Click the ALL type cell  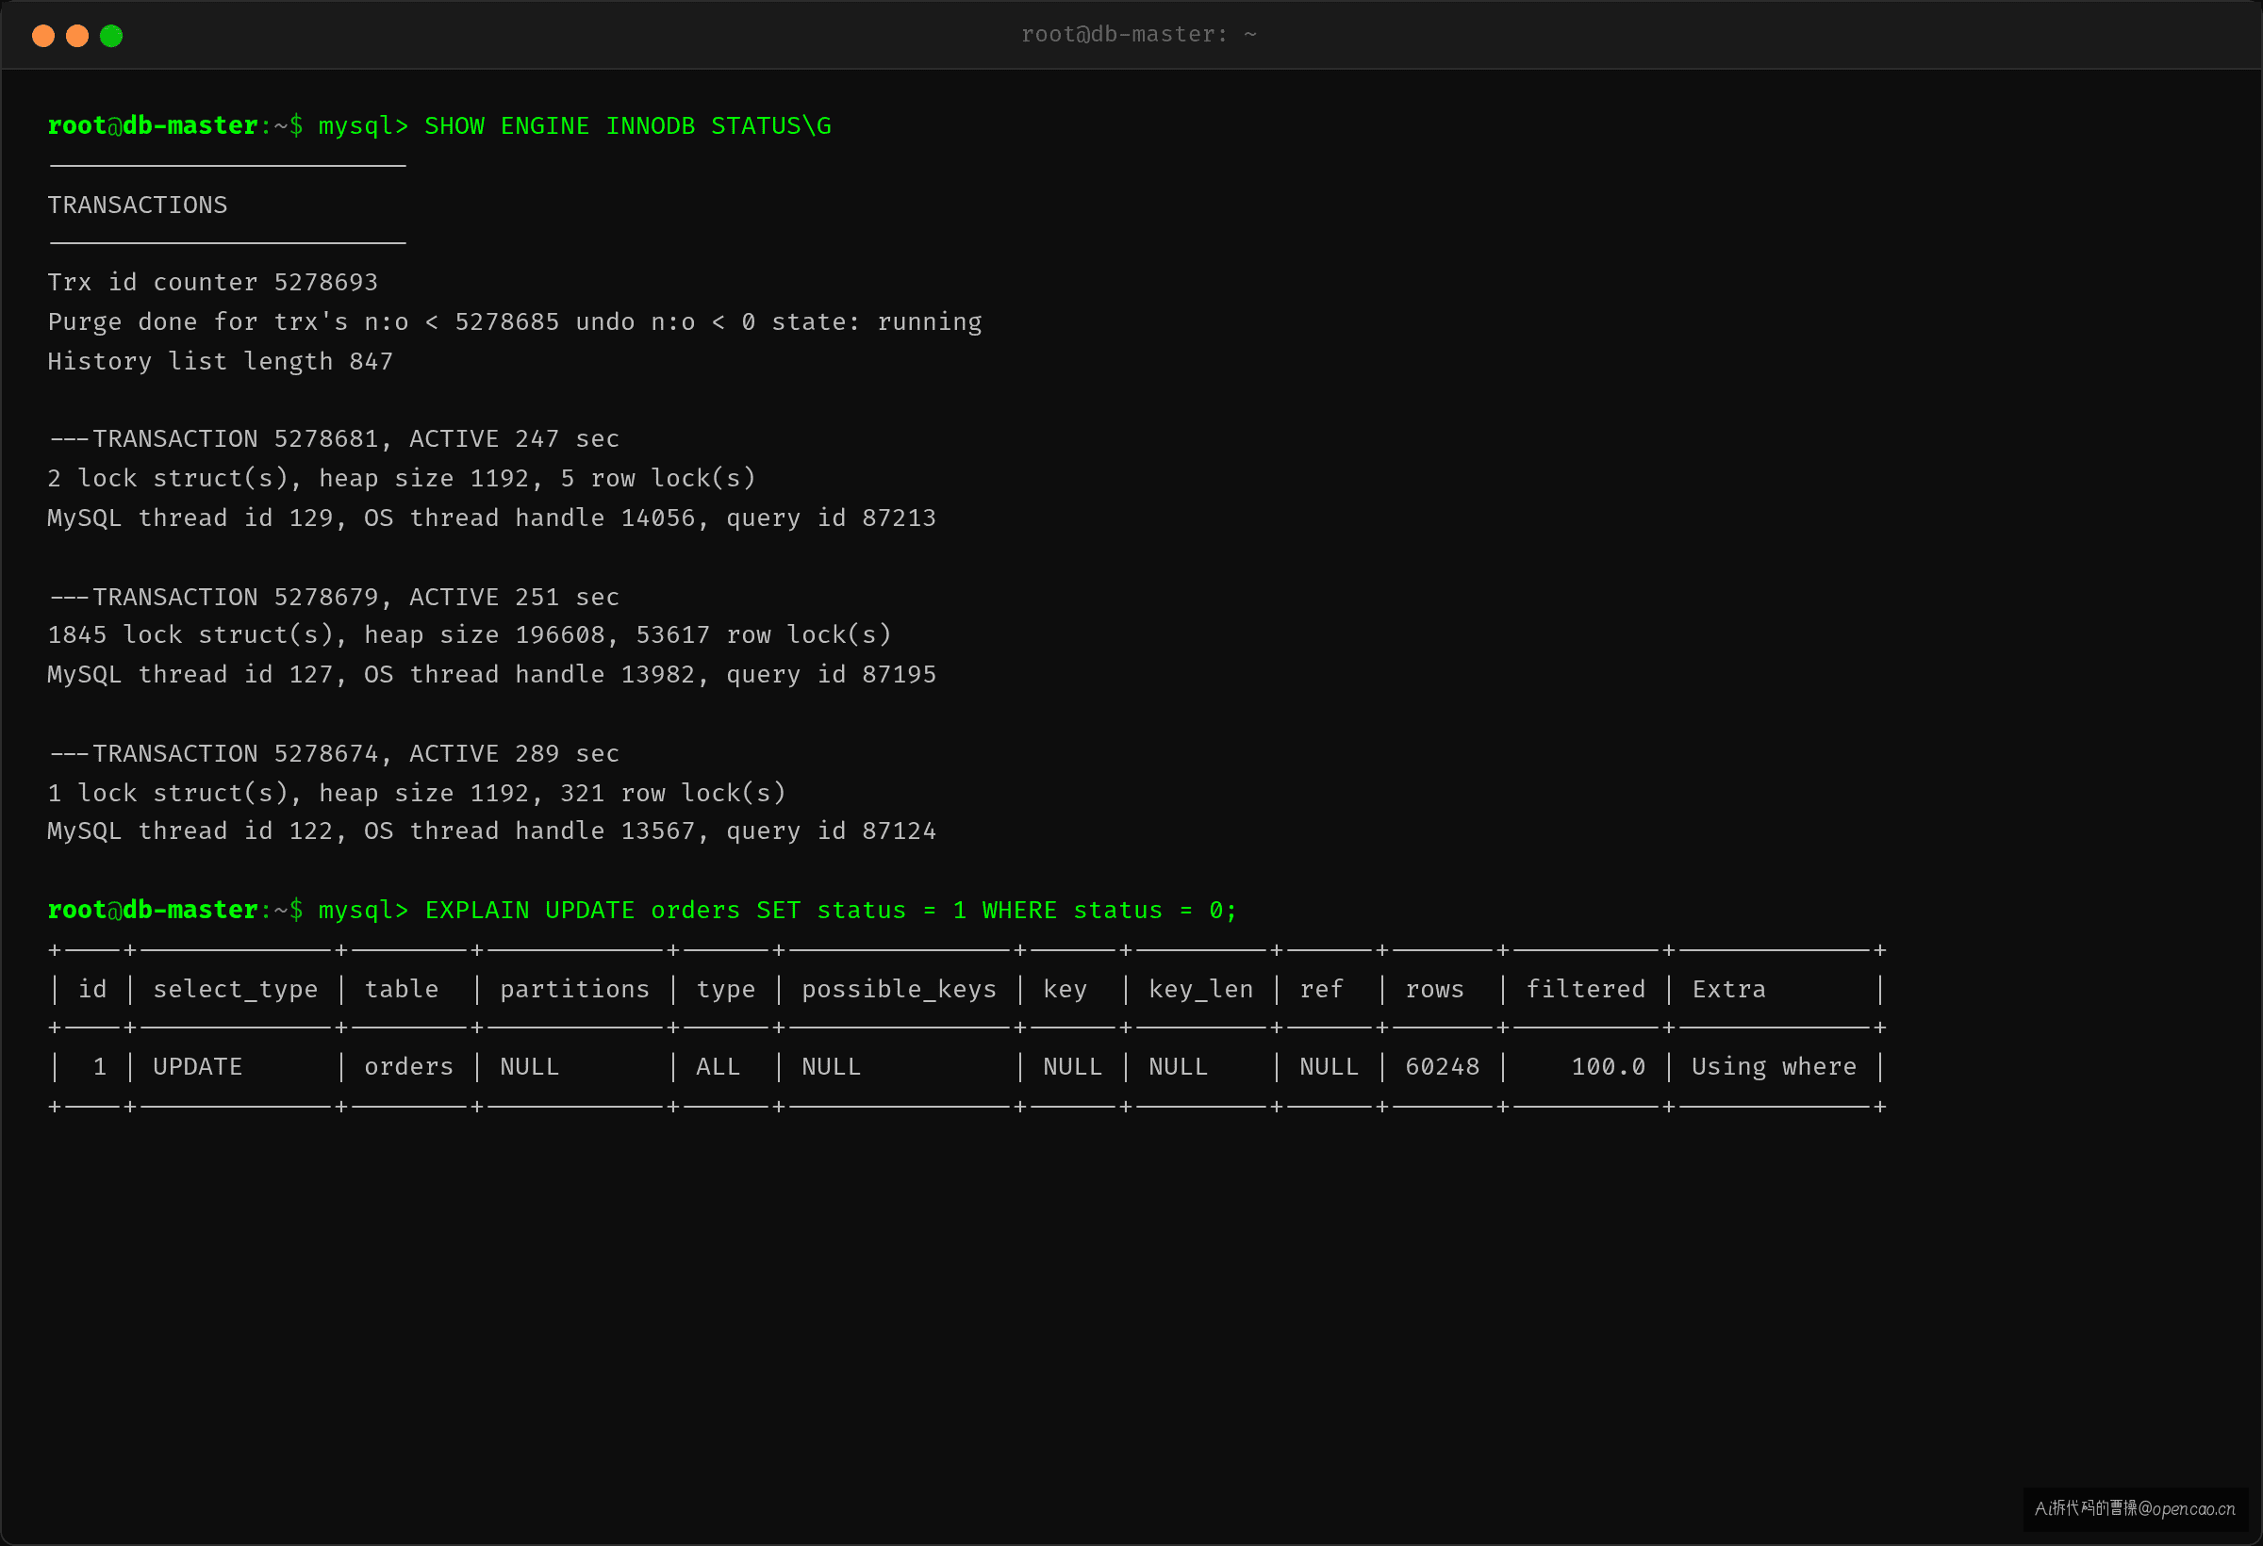718,1067
